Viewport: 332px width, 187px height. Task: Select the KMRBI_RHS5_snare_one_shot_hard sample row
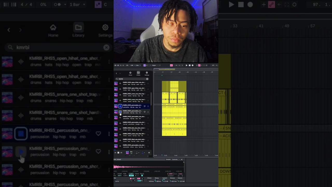[x=132, y=101]
